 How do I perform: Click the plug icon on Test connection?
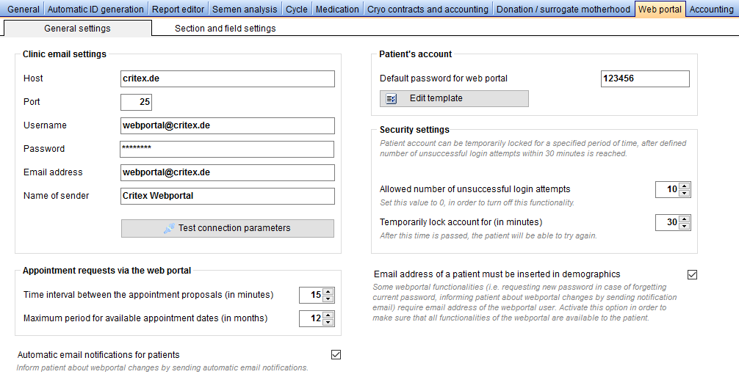pyautogui.click(x=169, y=229)
